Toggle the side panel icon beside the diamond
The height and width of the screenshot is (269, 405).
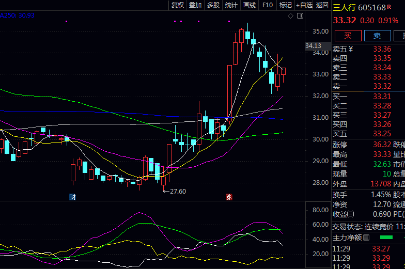(300, 16)
